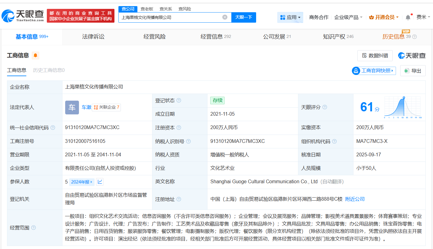Open the notification bell icon
433x249 pixels.
click(x=408, y=17)
